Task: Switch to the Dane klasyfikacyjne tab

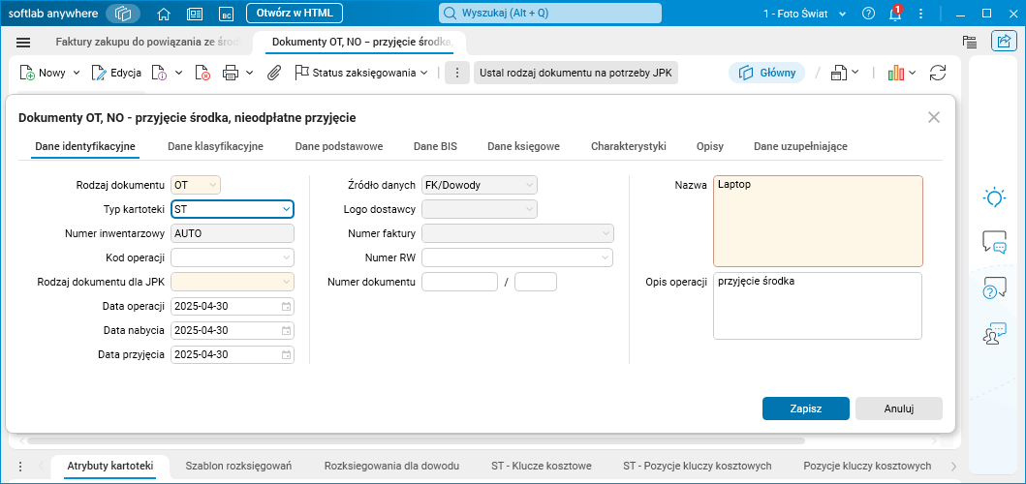Action: [215, 146]
